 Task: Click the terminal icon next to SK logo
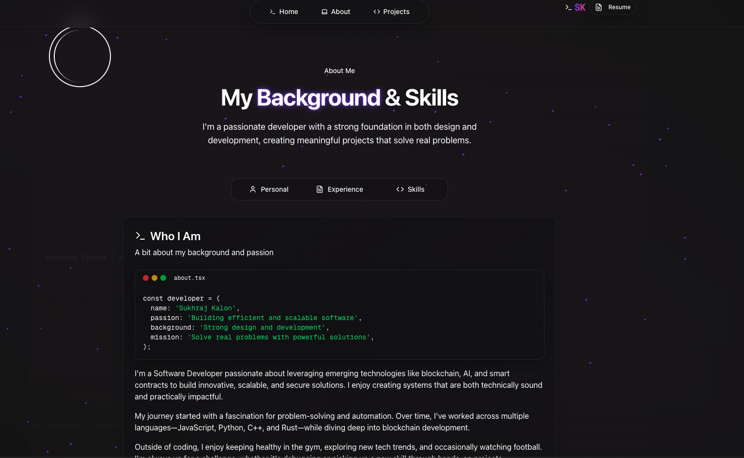(x=568, y=7)
